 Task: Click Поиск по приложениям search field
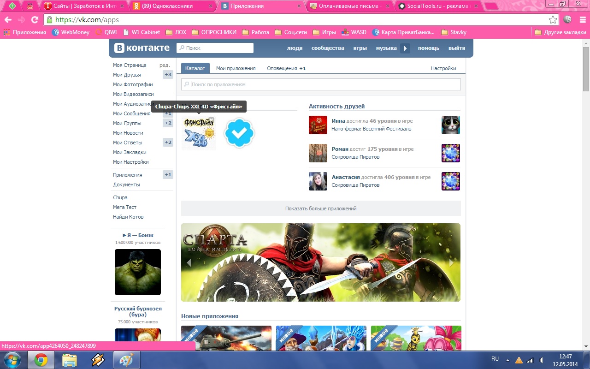coord(321,84)
